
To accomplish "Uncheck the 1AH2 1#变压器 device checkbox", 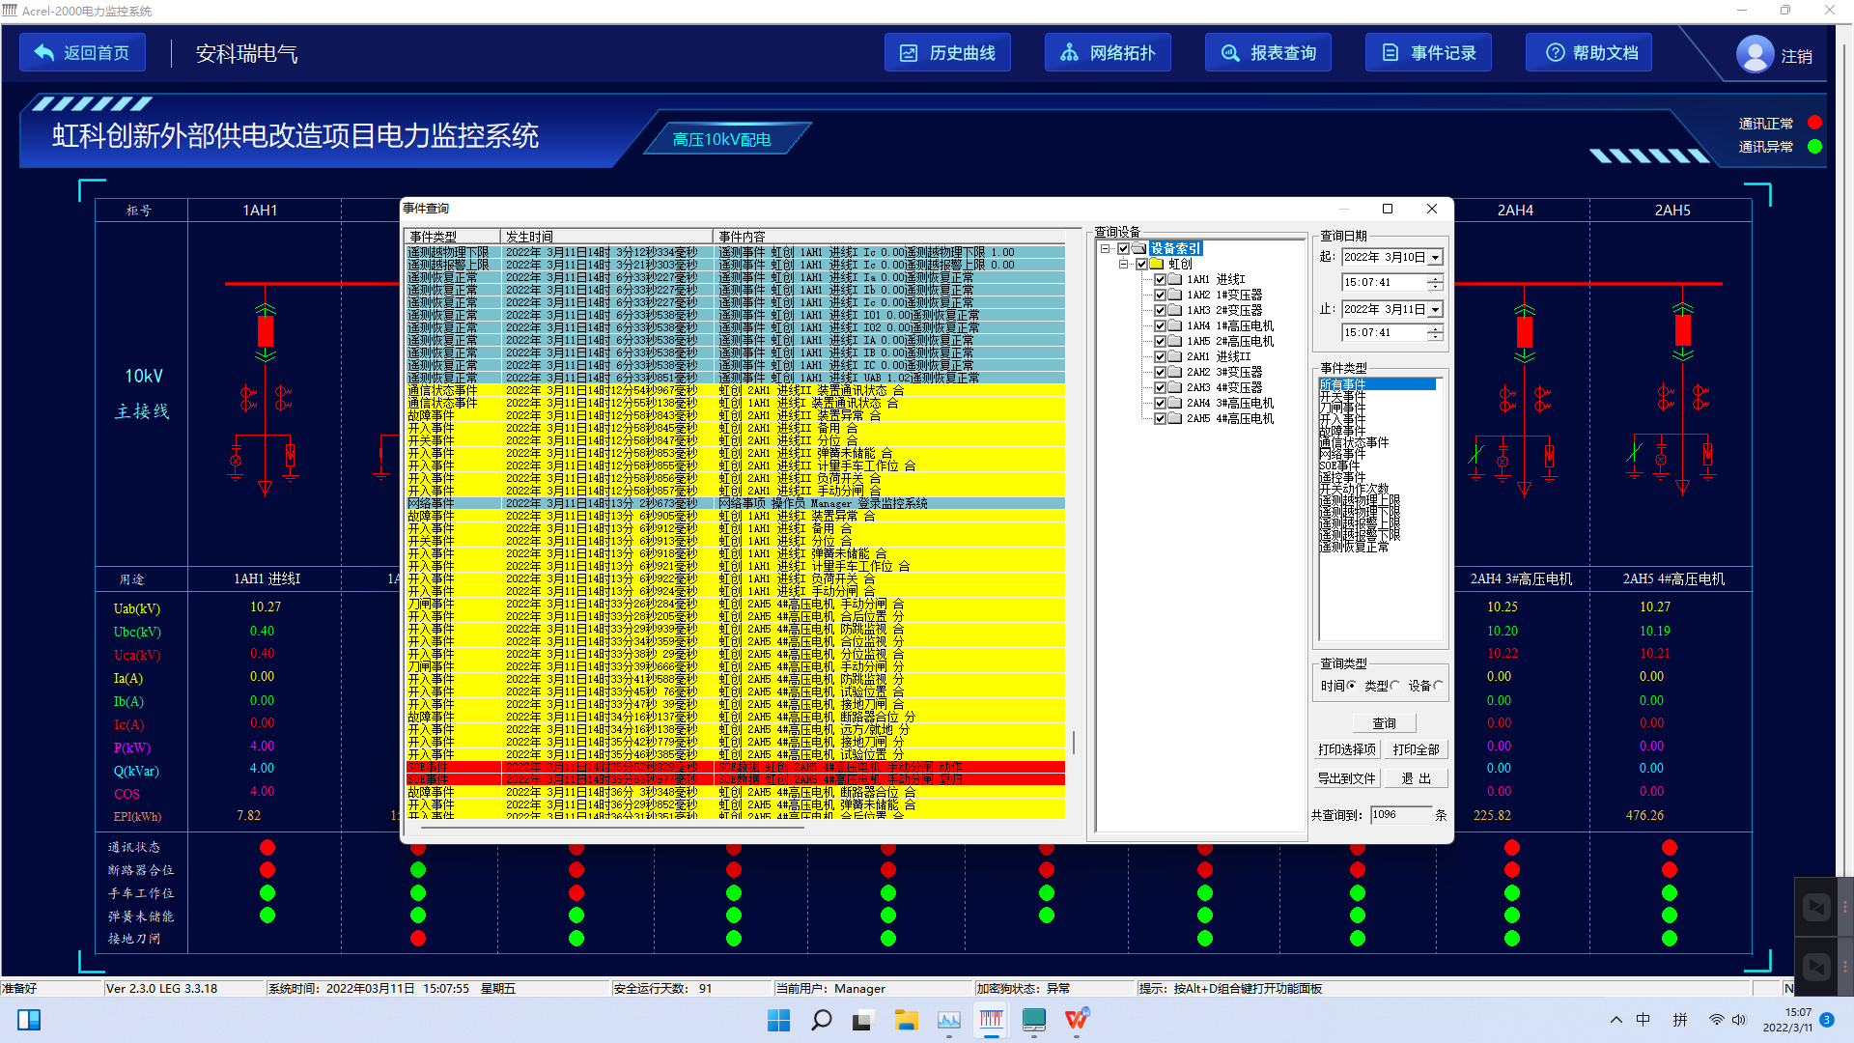I will (1161, 295).
